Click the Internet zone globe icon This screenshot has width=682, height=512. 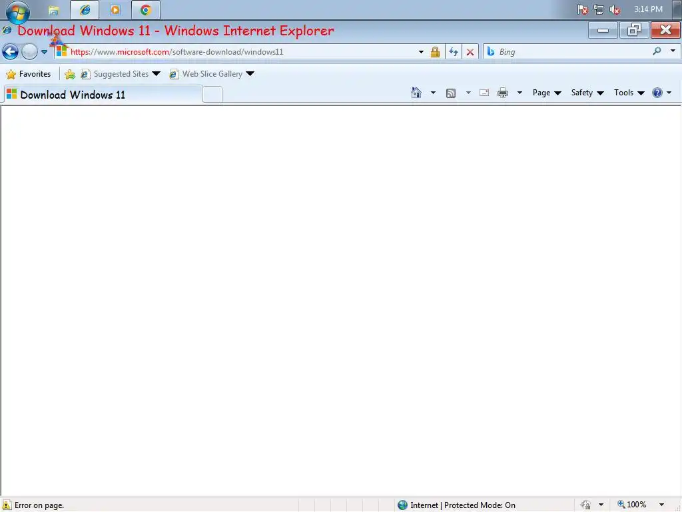pos(403,505)
